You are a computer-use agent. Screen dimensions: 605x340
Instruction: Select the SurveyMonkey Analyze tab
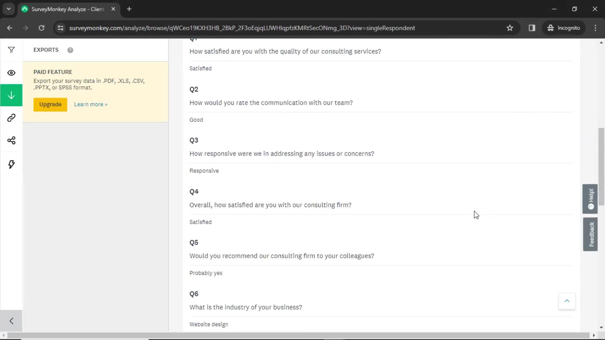[68, 9]
